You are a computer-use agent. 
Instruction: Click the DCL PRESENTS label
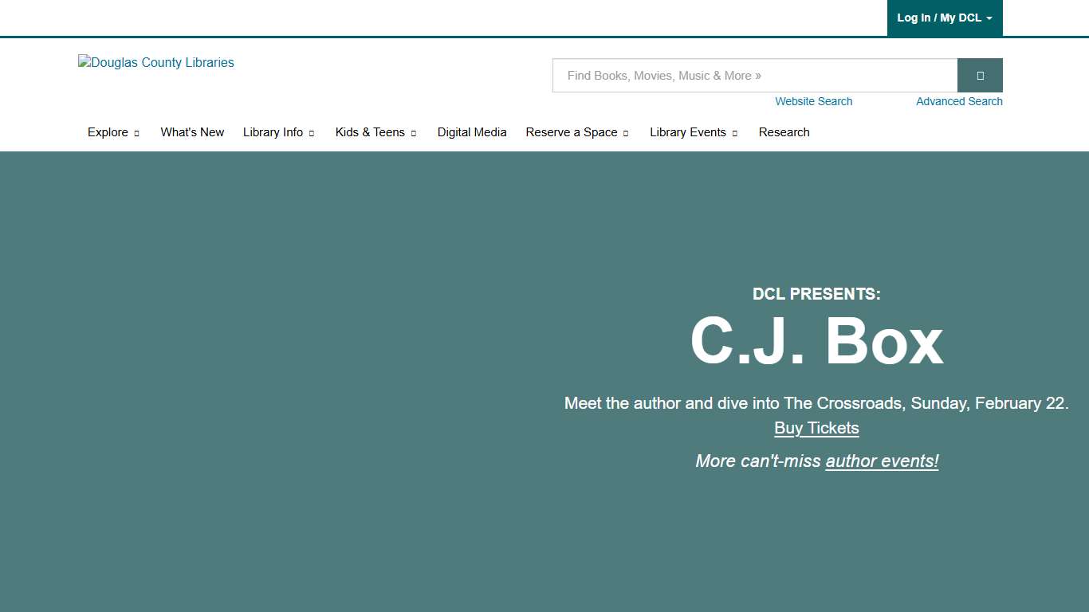(x=816, y=294)
